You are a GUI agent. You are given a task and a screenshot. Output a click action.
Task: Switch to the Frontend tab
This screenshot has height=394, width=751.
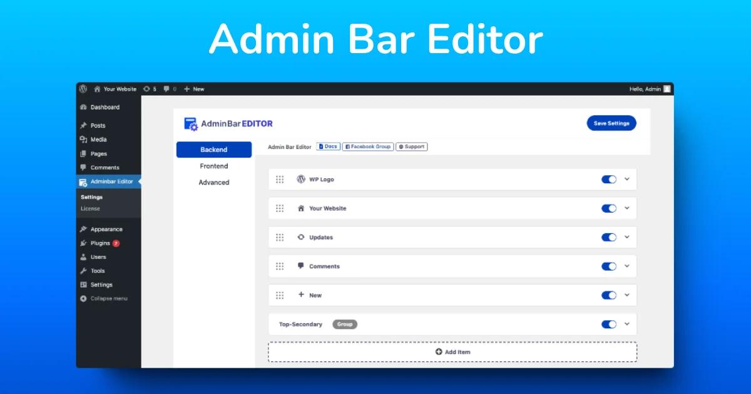click(213, 166)
